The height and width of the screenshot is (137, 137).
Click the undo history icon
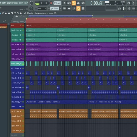tap(129, 3)
